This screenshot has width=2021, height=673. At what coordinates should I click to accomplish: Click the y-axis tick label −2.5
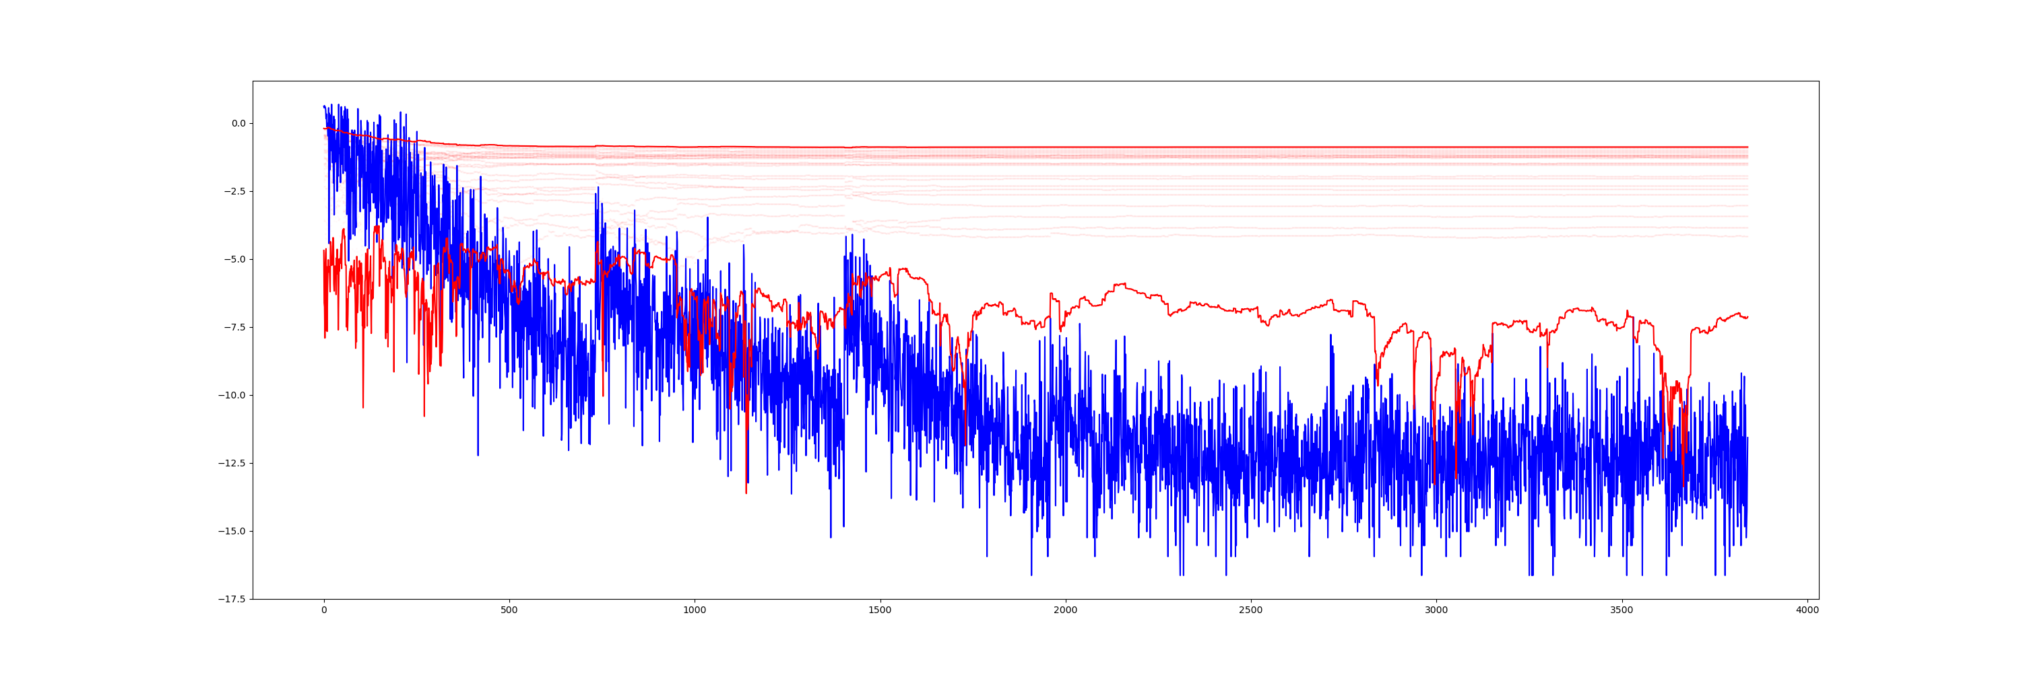(x=234, y=191)
